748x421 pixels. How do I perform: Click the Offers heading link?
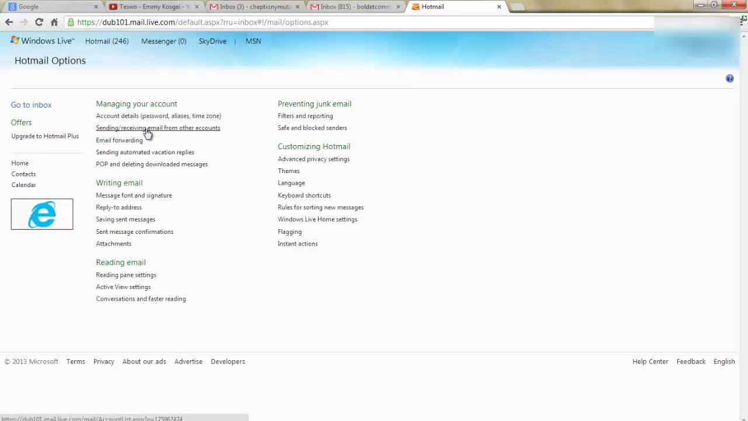[21, 122]
